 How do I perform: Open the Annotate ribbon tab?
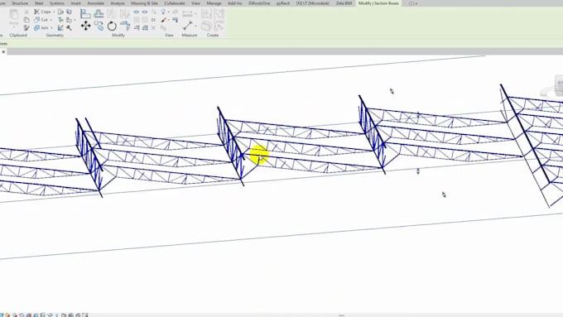tap(95, 3)
